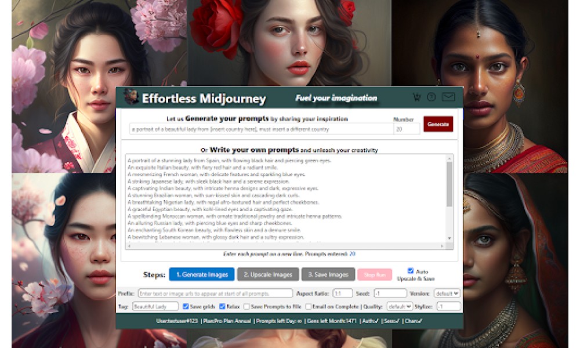Open the Quality dropdown
580x348 pixels.
tap(399, 307)
